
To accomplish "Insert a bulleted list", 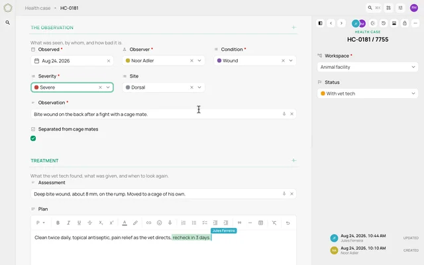I will 194,223.
